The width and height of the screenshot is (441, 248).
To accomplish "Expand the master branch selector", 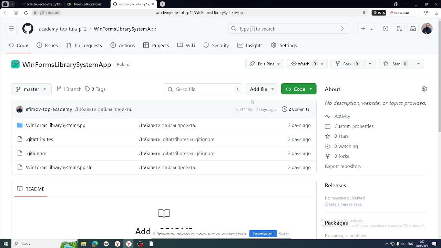I will (31, 89).
